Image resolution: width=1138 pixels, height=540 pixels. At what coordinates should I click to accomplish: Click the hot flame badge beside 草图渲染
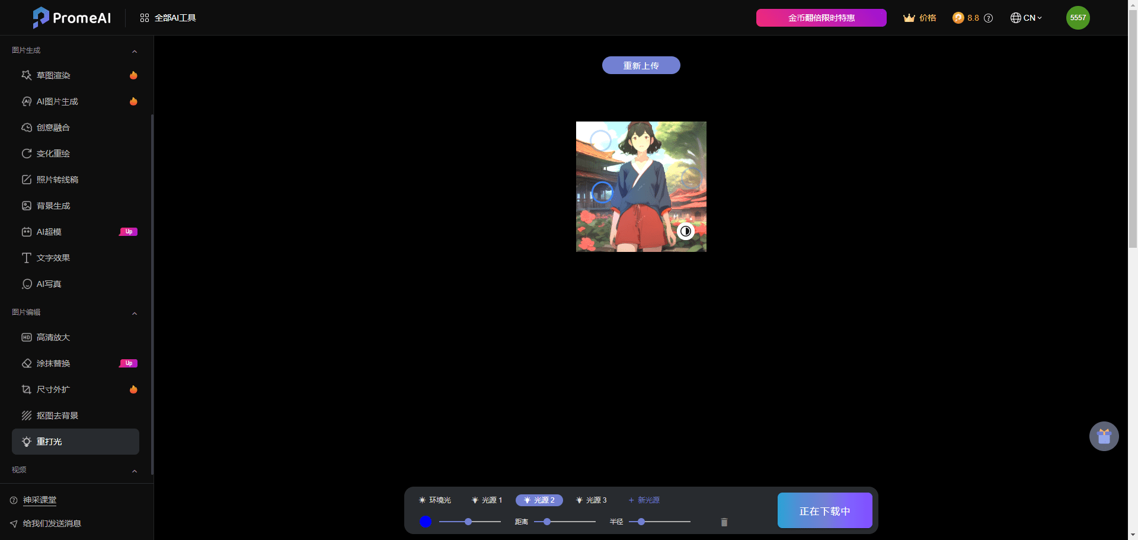133,75
